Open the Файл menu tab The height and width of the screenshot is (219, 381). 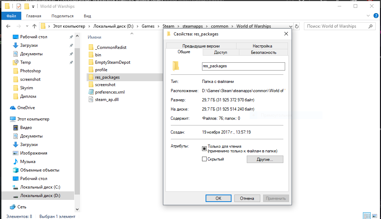pos(11,16)
